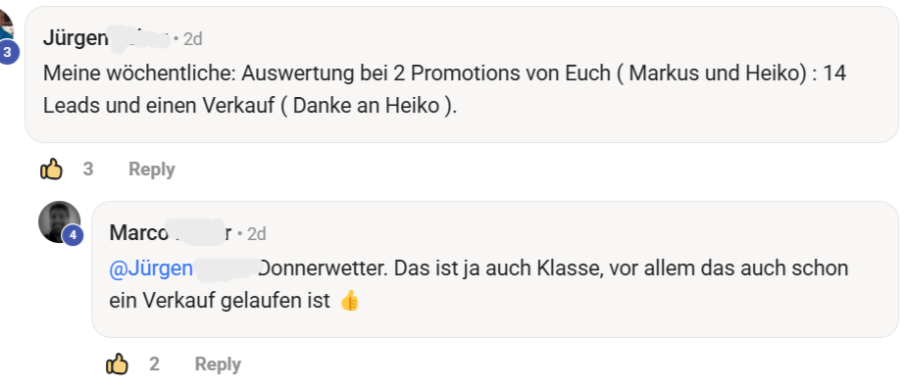Click the 2d timestamp on Marco's reply
Viewport: 904px width, 388px height.
click(x=257, y=234)
